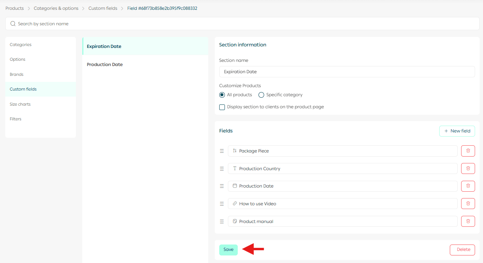Switch to Size charts in sidebar

(x=20, y=104)
